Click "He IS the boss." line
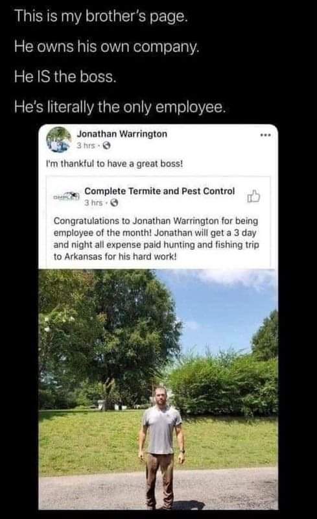317x519 pixels. coord(65,77)
